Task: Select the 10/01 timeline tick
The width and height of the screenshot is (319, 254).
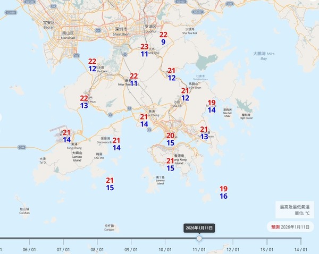Action: 165,249
